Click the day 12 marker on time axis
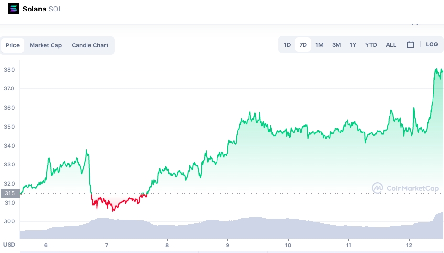Screen dimensions: 444x253 tap(409, 245)
